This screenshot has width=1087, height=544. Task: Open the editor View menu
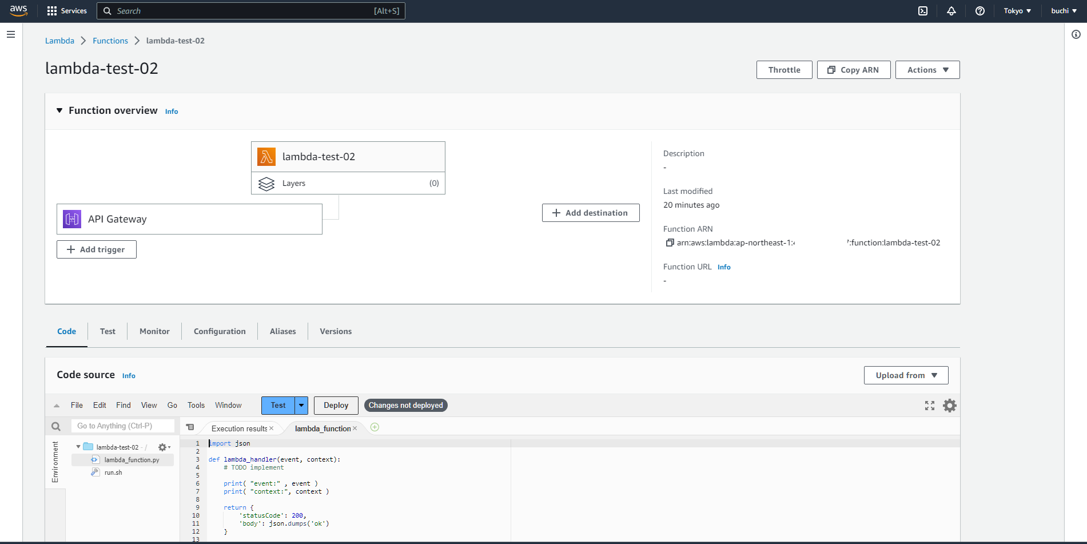click(x=149, y=405)
